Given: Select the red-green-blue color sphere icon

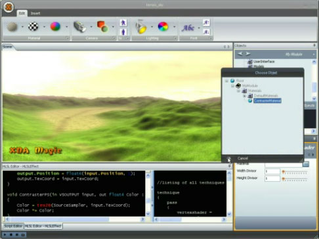Looking at the screenshot, I should click(x=55, y=26).
